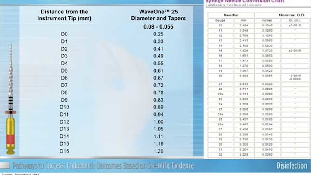The height and width of the screenshot is (175, 311).
Task: Click the Pathways to Success banner title
Action: (103, 165)
